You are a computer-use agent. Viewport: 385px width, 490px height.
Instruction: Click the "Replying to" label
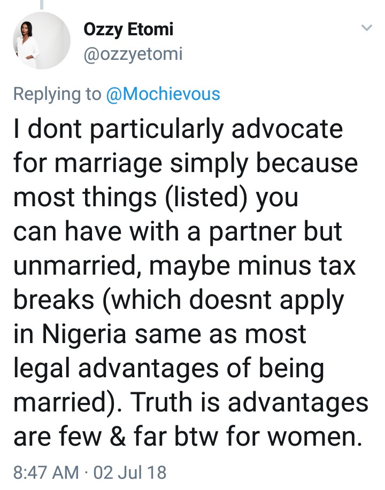click(x=57, y=94)
